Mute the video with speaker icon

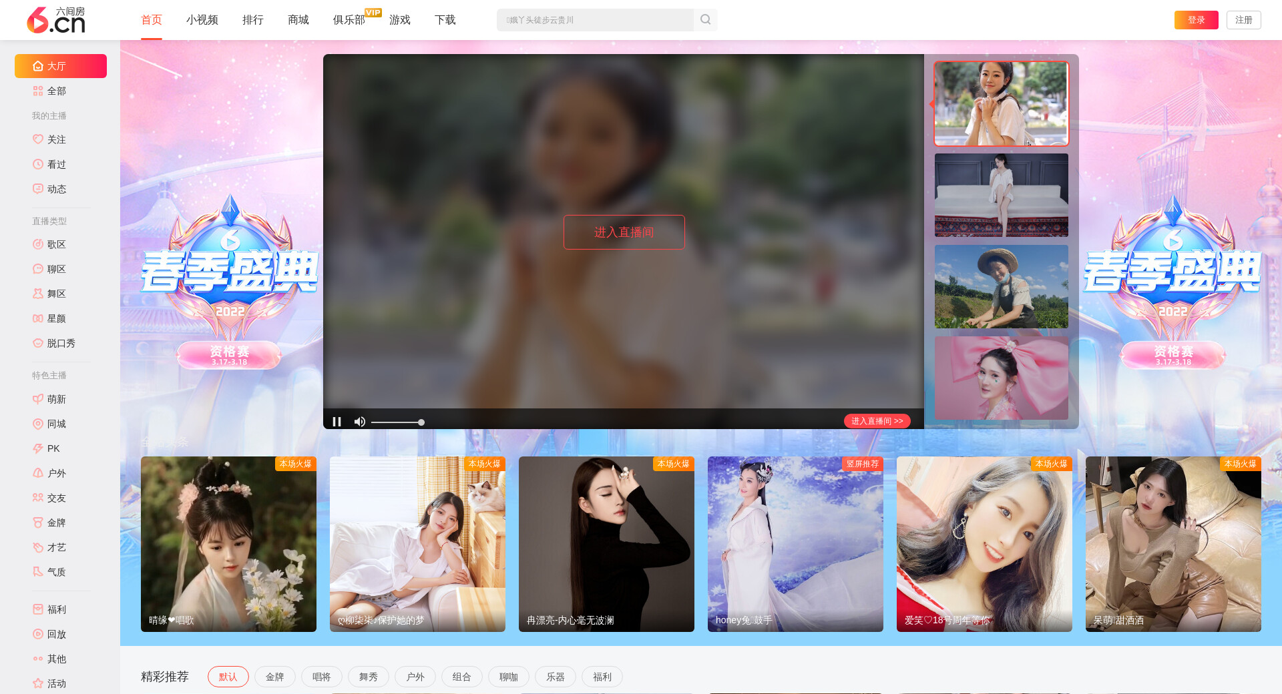(x=360, y=422)
